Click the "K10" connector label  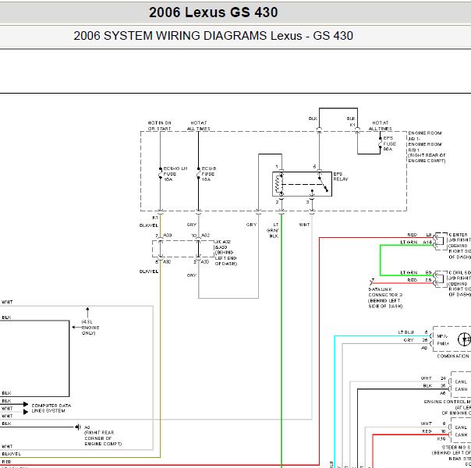(x=441, y=439)
